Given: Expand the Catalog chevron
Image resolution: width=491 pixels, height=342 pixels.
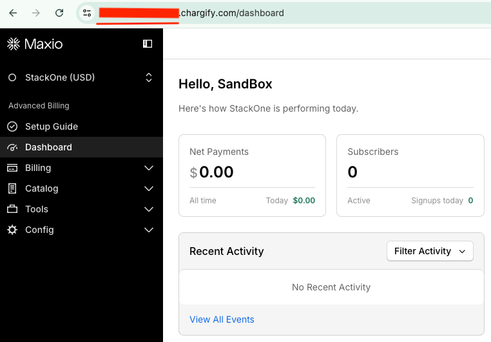Looking at the screenshot, I should coord(149,188).
